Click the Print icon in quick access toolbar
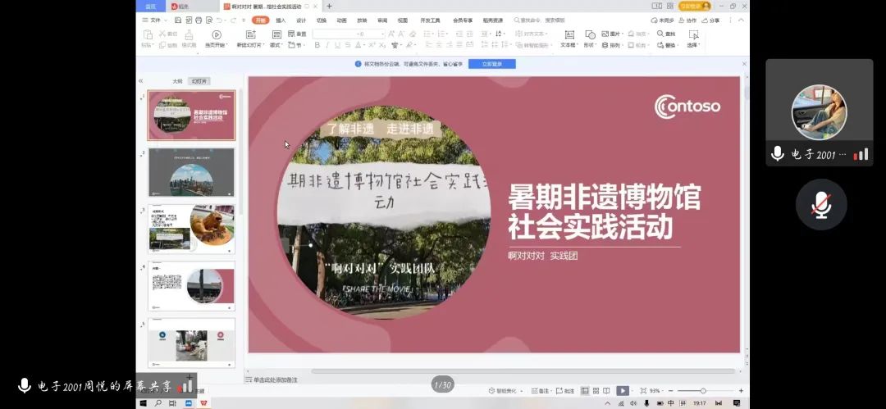886x409 pixels. click(x=197, y=20)
